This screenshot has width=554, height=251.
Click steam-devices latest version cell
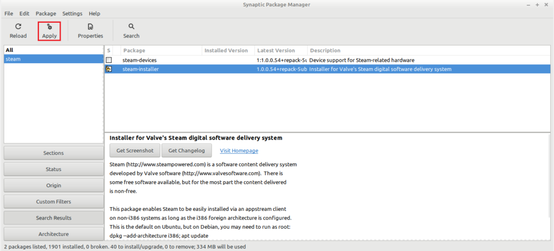(281, 60)
